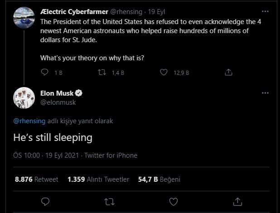
Task: Like Elon Musk's tweet with heart icon
Action: point(173,201)
